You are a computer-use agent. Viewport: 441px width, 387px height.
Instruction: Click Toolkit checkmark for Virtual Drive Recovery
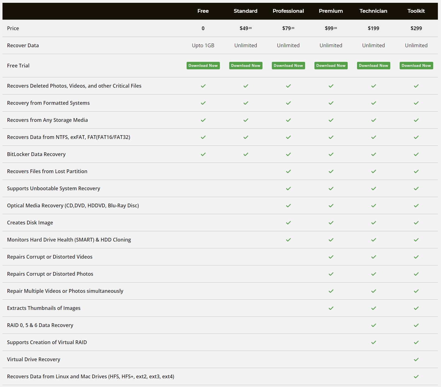click(x=416, y=359)
